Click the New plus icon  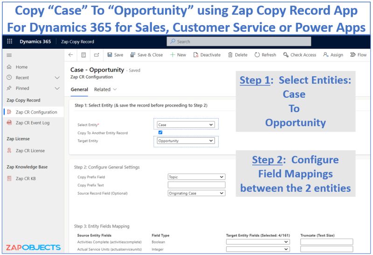pos(173,55)
